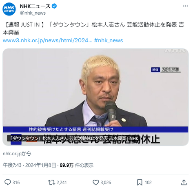Click the nhk.or.jpから source label

17,154
